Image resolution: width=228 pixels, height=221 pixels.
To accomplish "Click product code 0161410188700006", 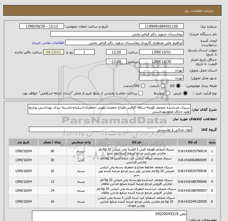I will 192,182.
